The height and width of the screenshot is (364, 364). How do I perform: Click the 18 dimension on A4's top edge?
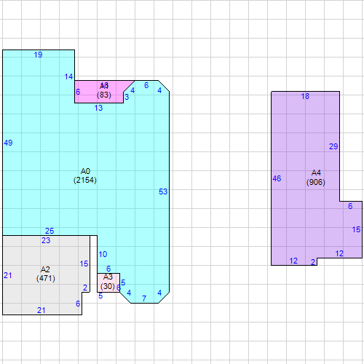click(x=305, y=96)
